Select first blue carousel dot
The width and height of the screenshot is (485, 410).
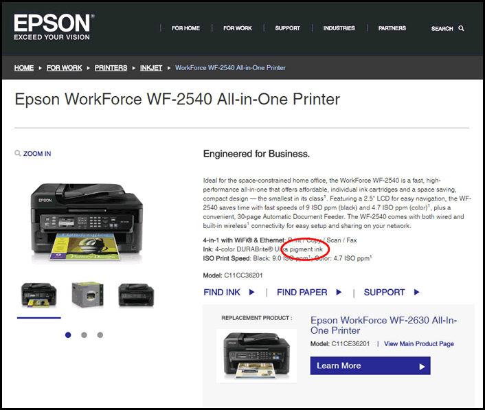(68, 335)
